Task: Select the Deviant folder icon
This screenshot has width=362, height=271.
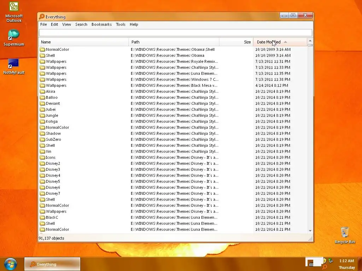Action: (x=42, y=103)
